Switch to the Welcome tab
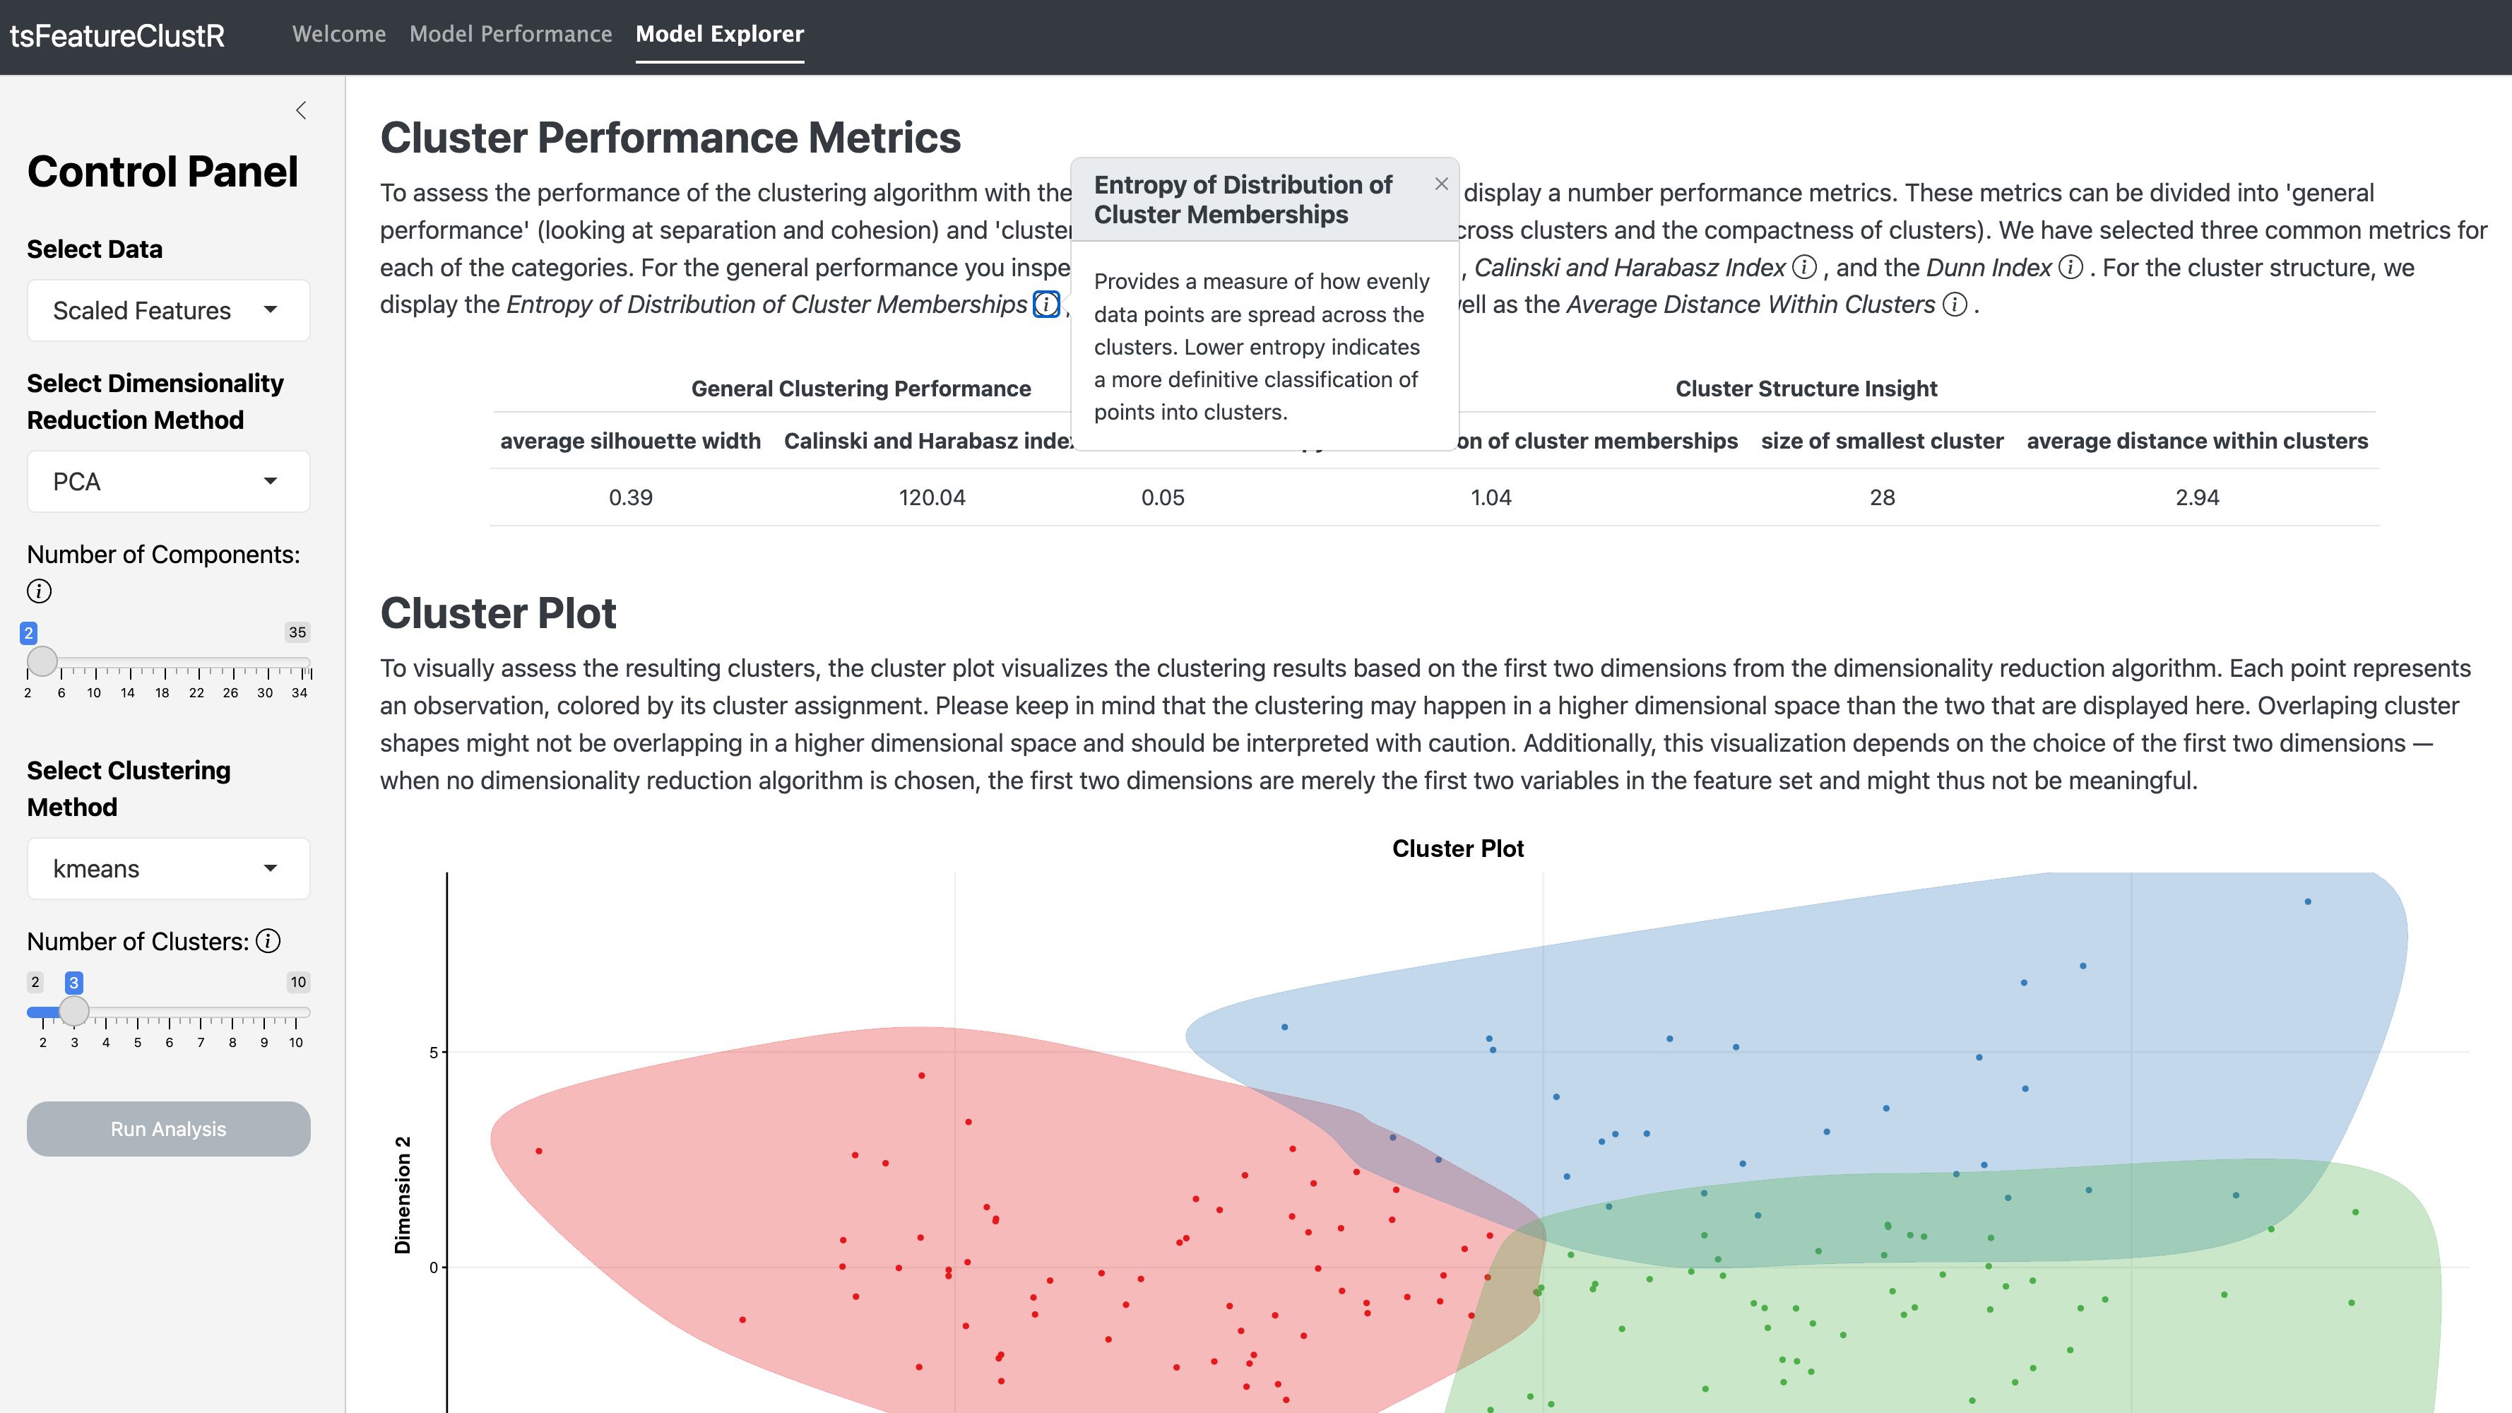 click(x=339, y=34)
